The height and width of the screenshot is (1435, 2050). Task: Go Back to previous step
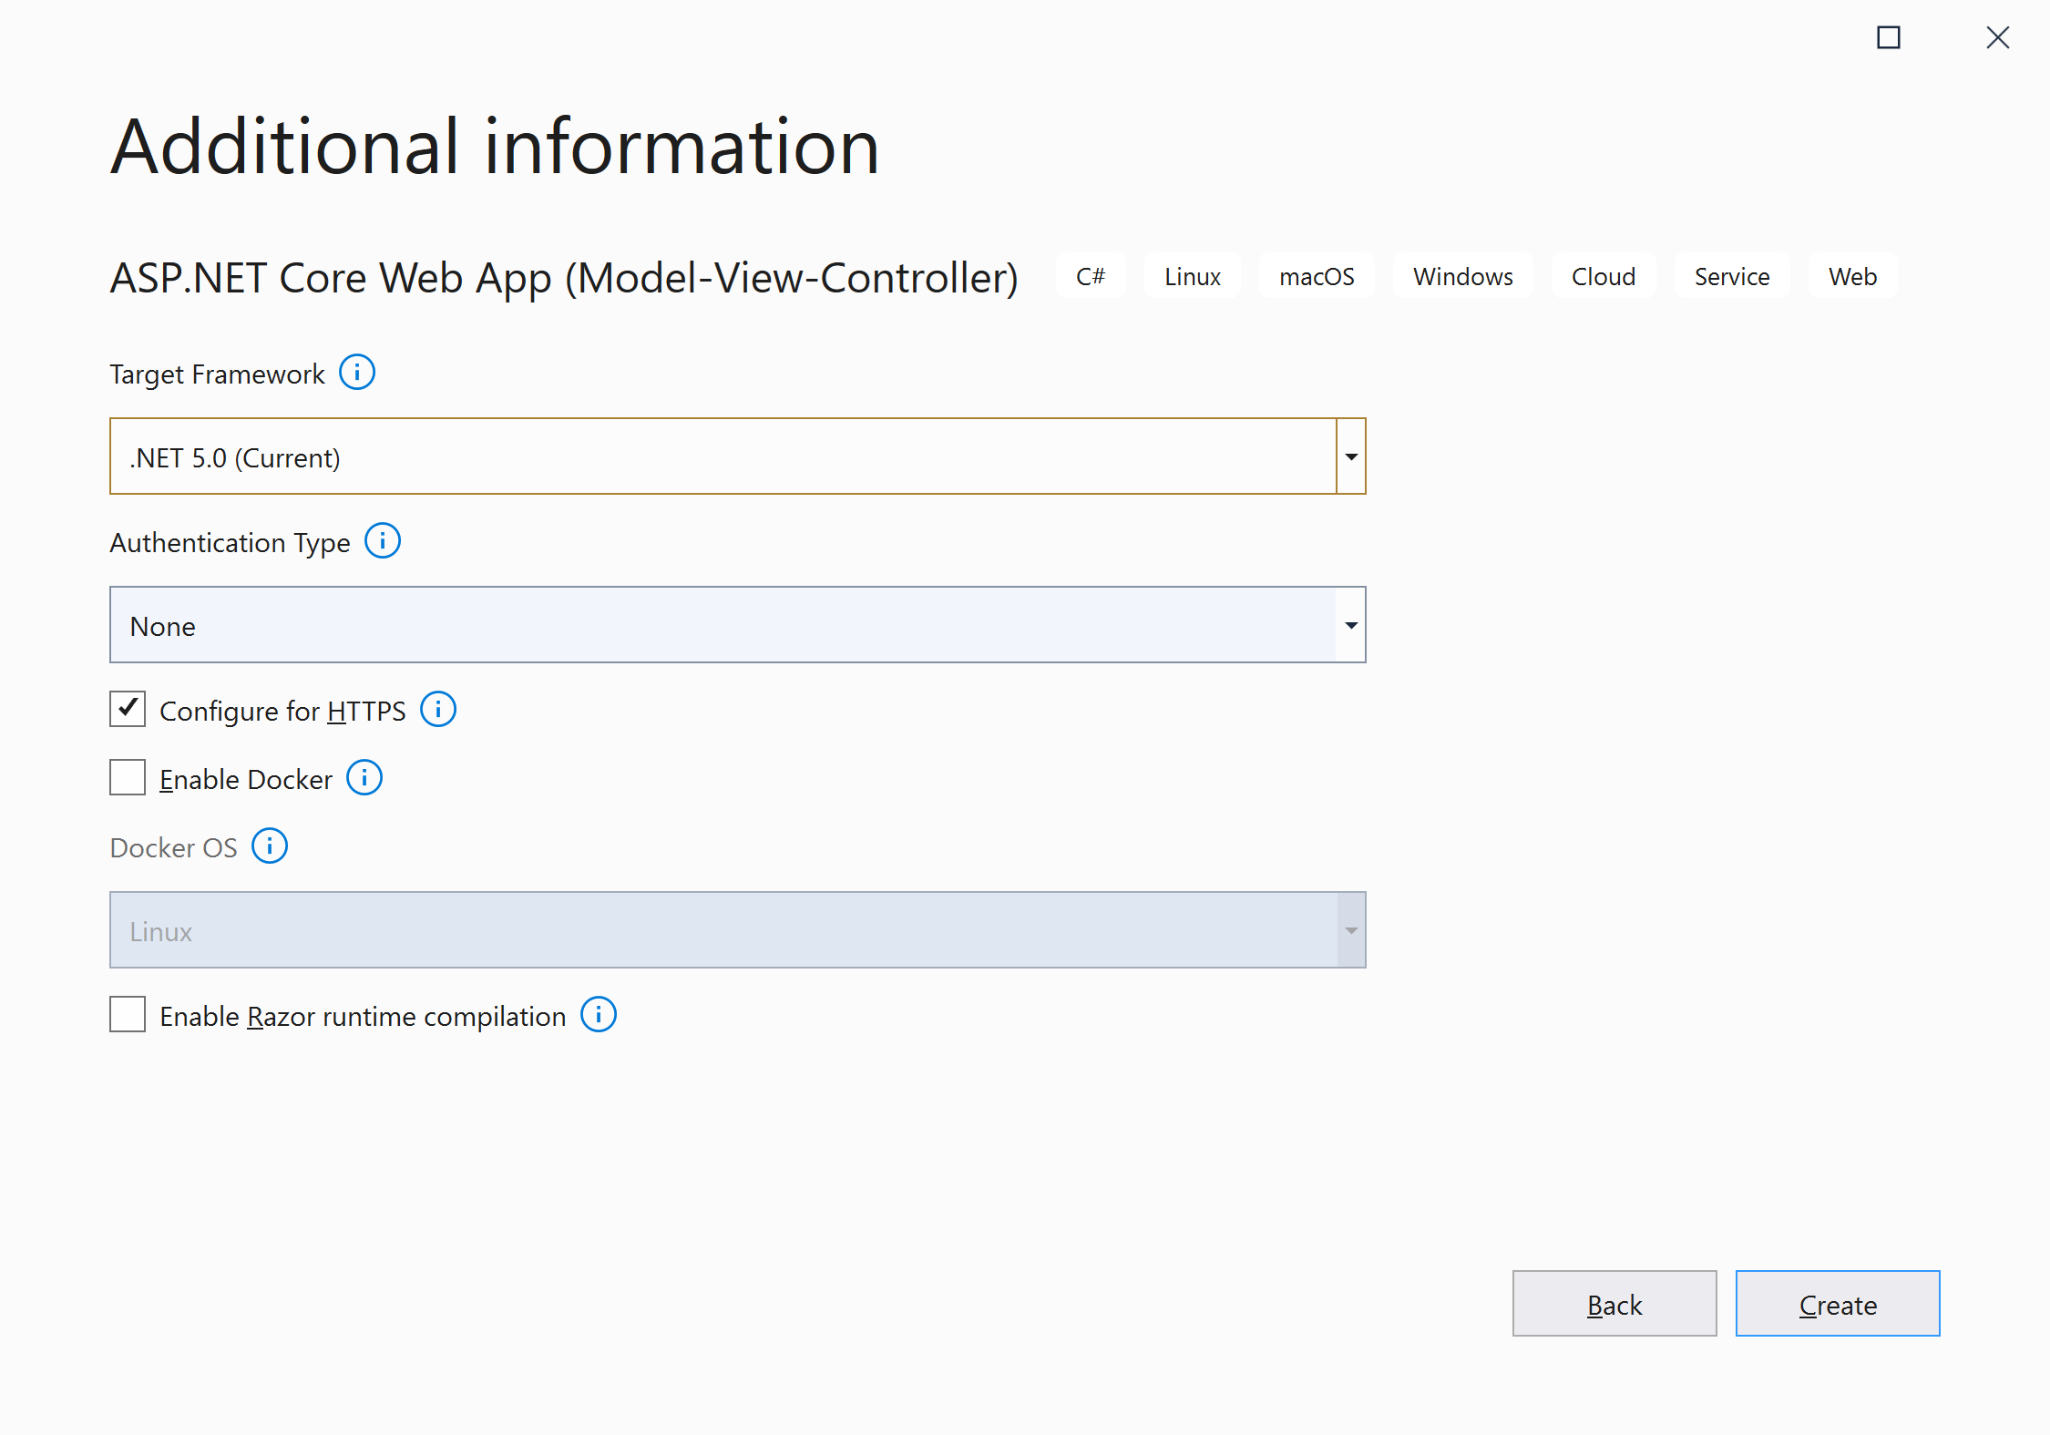click(1614, 1304)
